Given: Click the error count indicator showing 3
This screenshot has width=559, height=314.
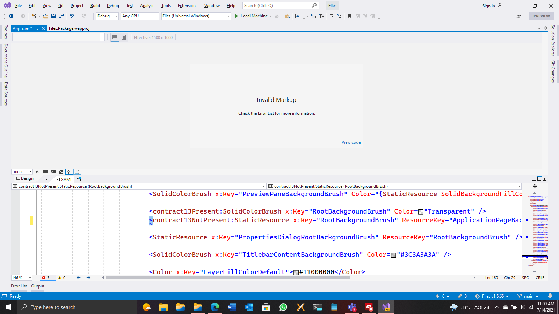Looking at the screenshot, I should [x=48, y=278].
